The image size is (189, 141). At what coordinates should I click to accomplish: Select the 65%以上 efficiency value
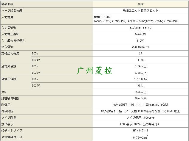(140, 92)
